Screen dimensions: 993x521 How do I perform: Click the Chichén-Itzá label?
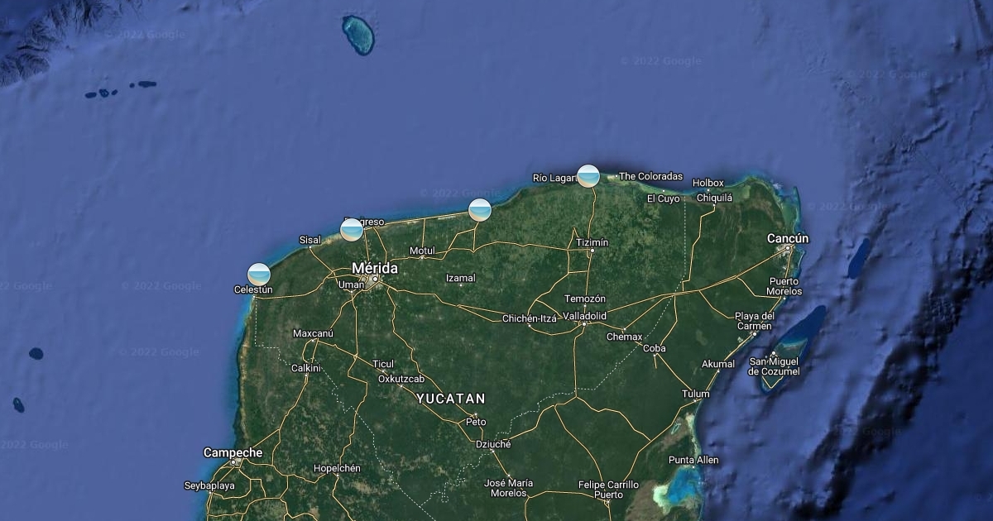tap(530, 318)
